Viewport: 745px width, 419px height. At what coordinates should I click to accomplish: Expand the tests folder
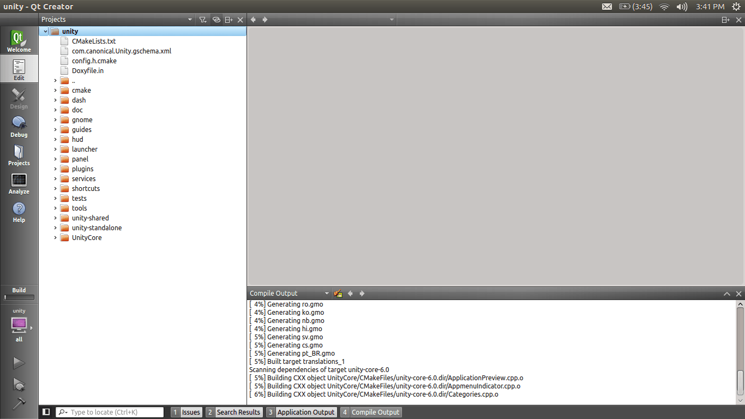pyautogui.click(x=55, y=199)
